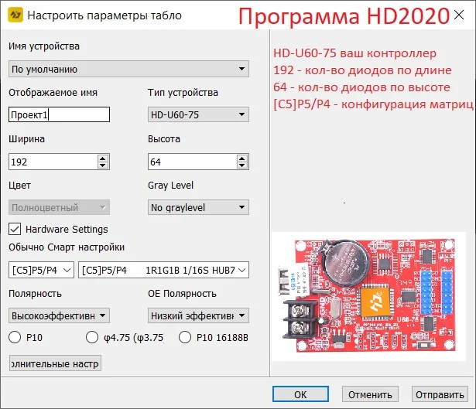Click the HD2020 app icon in title bar
476x409 pixels.
coord(15,15)
